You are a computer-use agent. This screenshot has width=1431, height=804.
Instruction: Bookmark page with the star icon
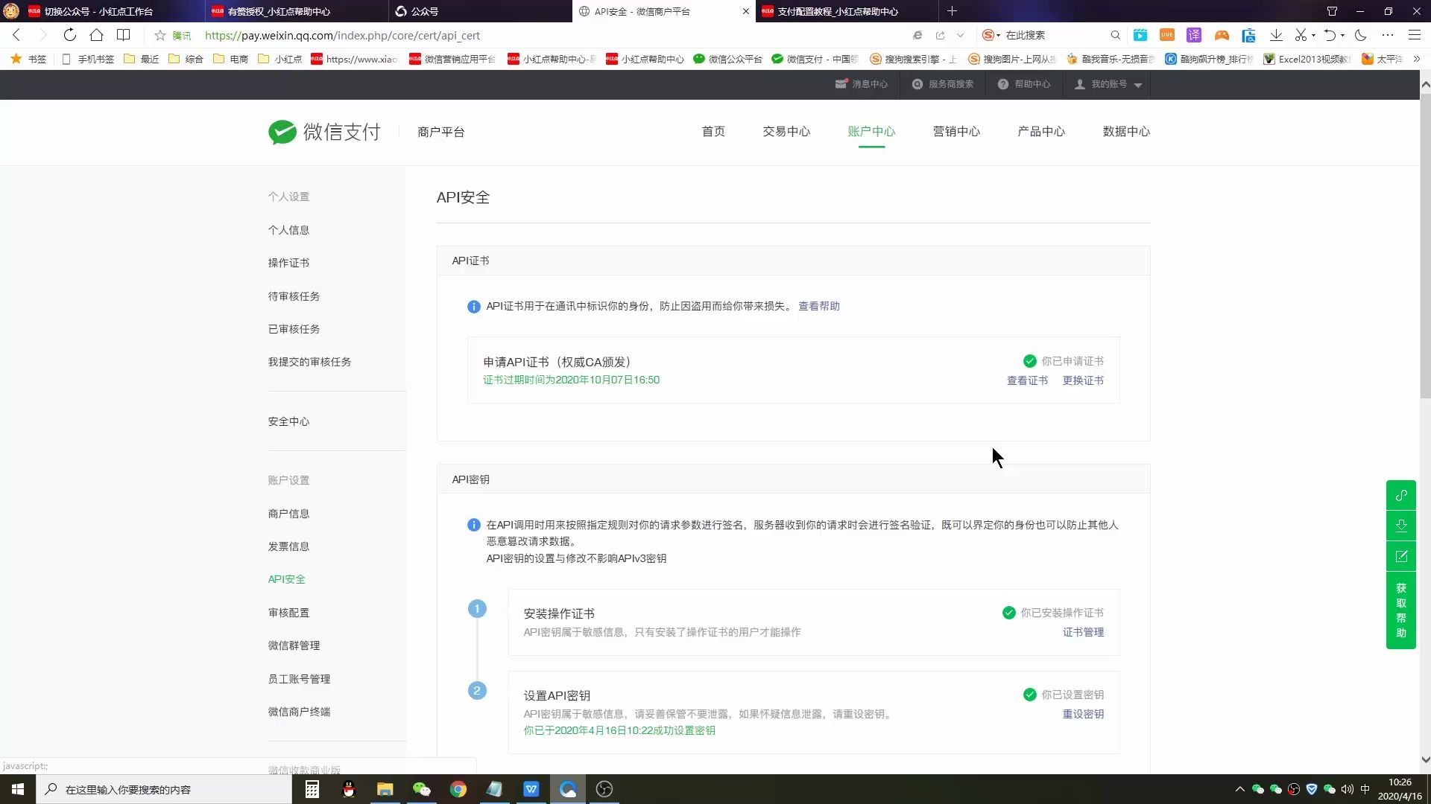click(x=159, y=35)
